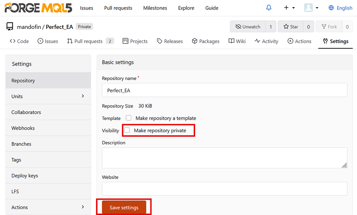Open Pull requests in top navigation
Screen dimensions: 357x215
pos(118,8)
